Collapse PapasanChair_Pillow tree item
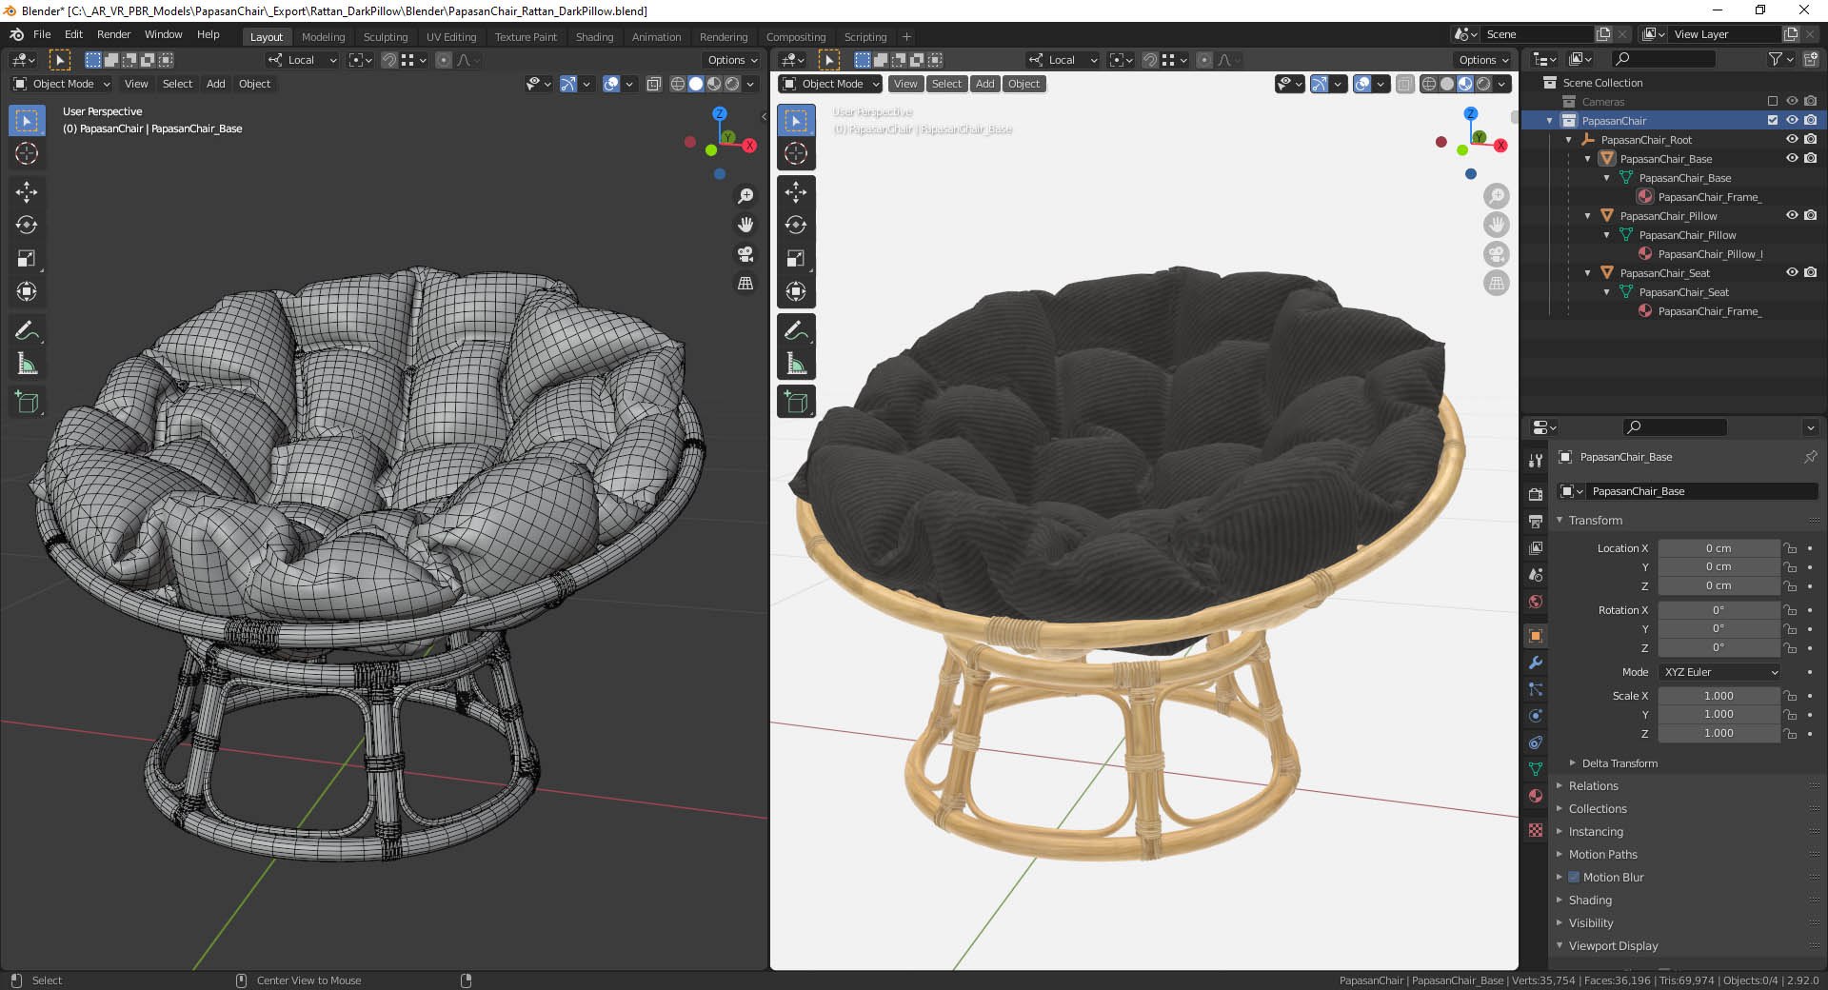1828x990 pixels. pyautogui.click(x=1588, y=216)
